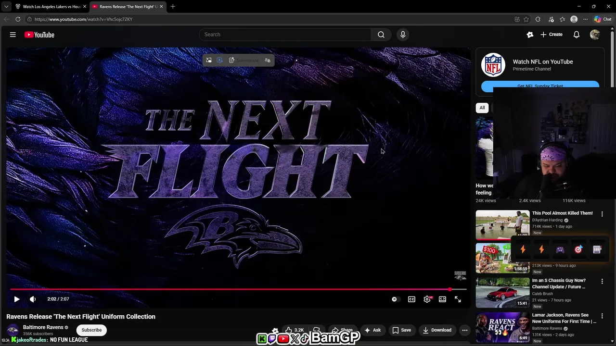Open browser extensions puzzle icon
This screenshot has height=346, width=616.
pos(538,19)
